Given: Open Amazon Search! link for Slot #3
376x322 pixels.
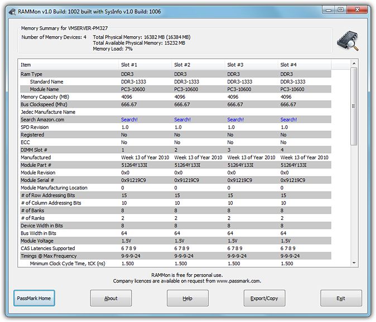Looking at the screenshot, I should coord(235,120).
